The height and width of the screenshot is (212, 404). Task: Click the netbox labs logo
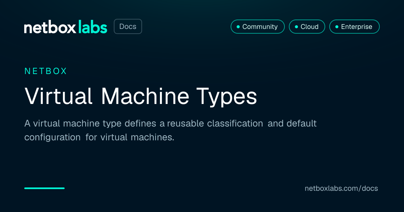66,27
